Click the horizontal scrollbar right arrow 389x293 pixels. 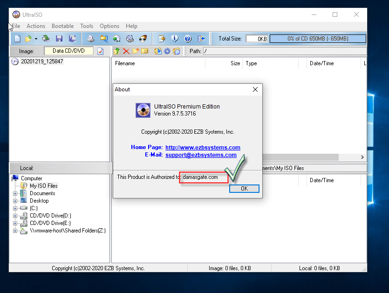pyautogui.click(x=362, y=157)
